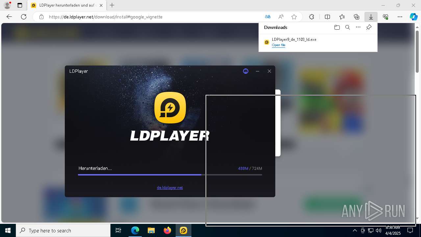Click the LDPlayer installer support chat icon
421x237 pixels.
[x=246, y=71]
